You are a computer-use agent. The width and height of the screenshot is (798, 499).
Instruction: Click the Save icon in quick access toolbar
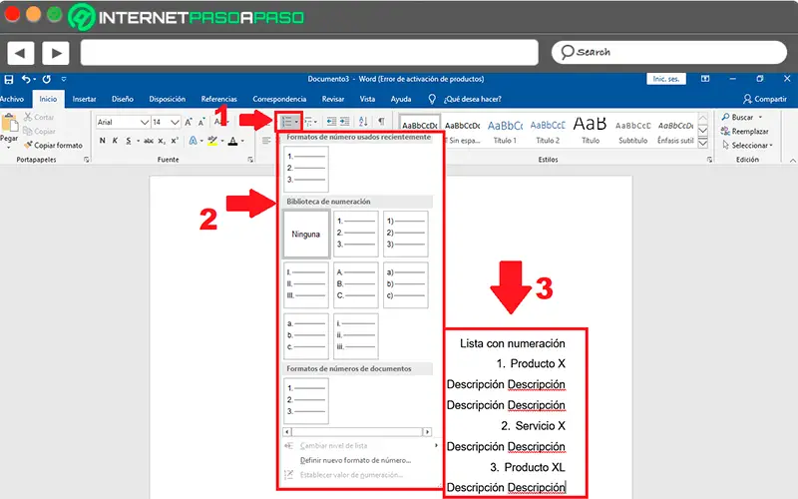[9, 79]
